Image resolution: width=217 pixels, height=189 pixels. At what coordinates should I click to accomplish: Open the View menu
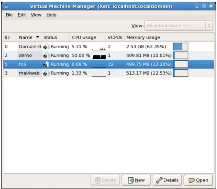(36, 15)
